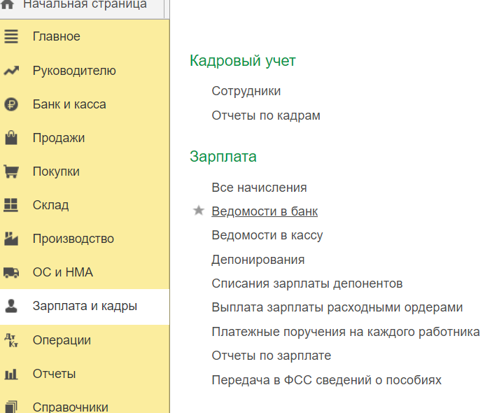
Task: Click the shopping cart icon for Покупки
Action: click(x=11, y=171)
